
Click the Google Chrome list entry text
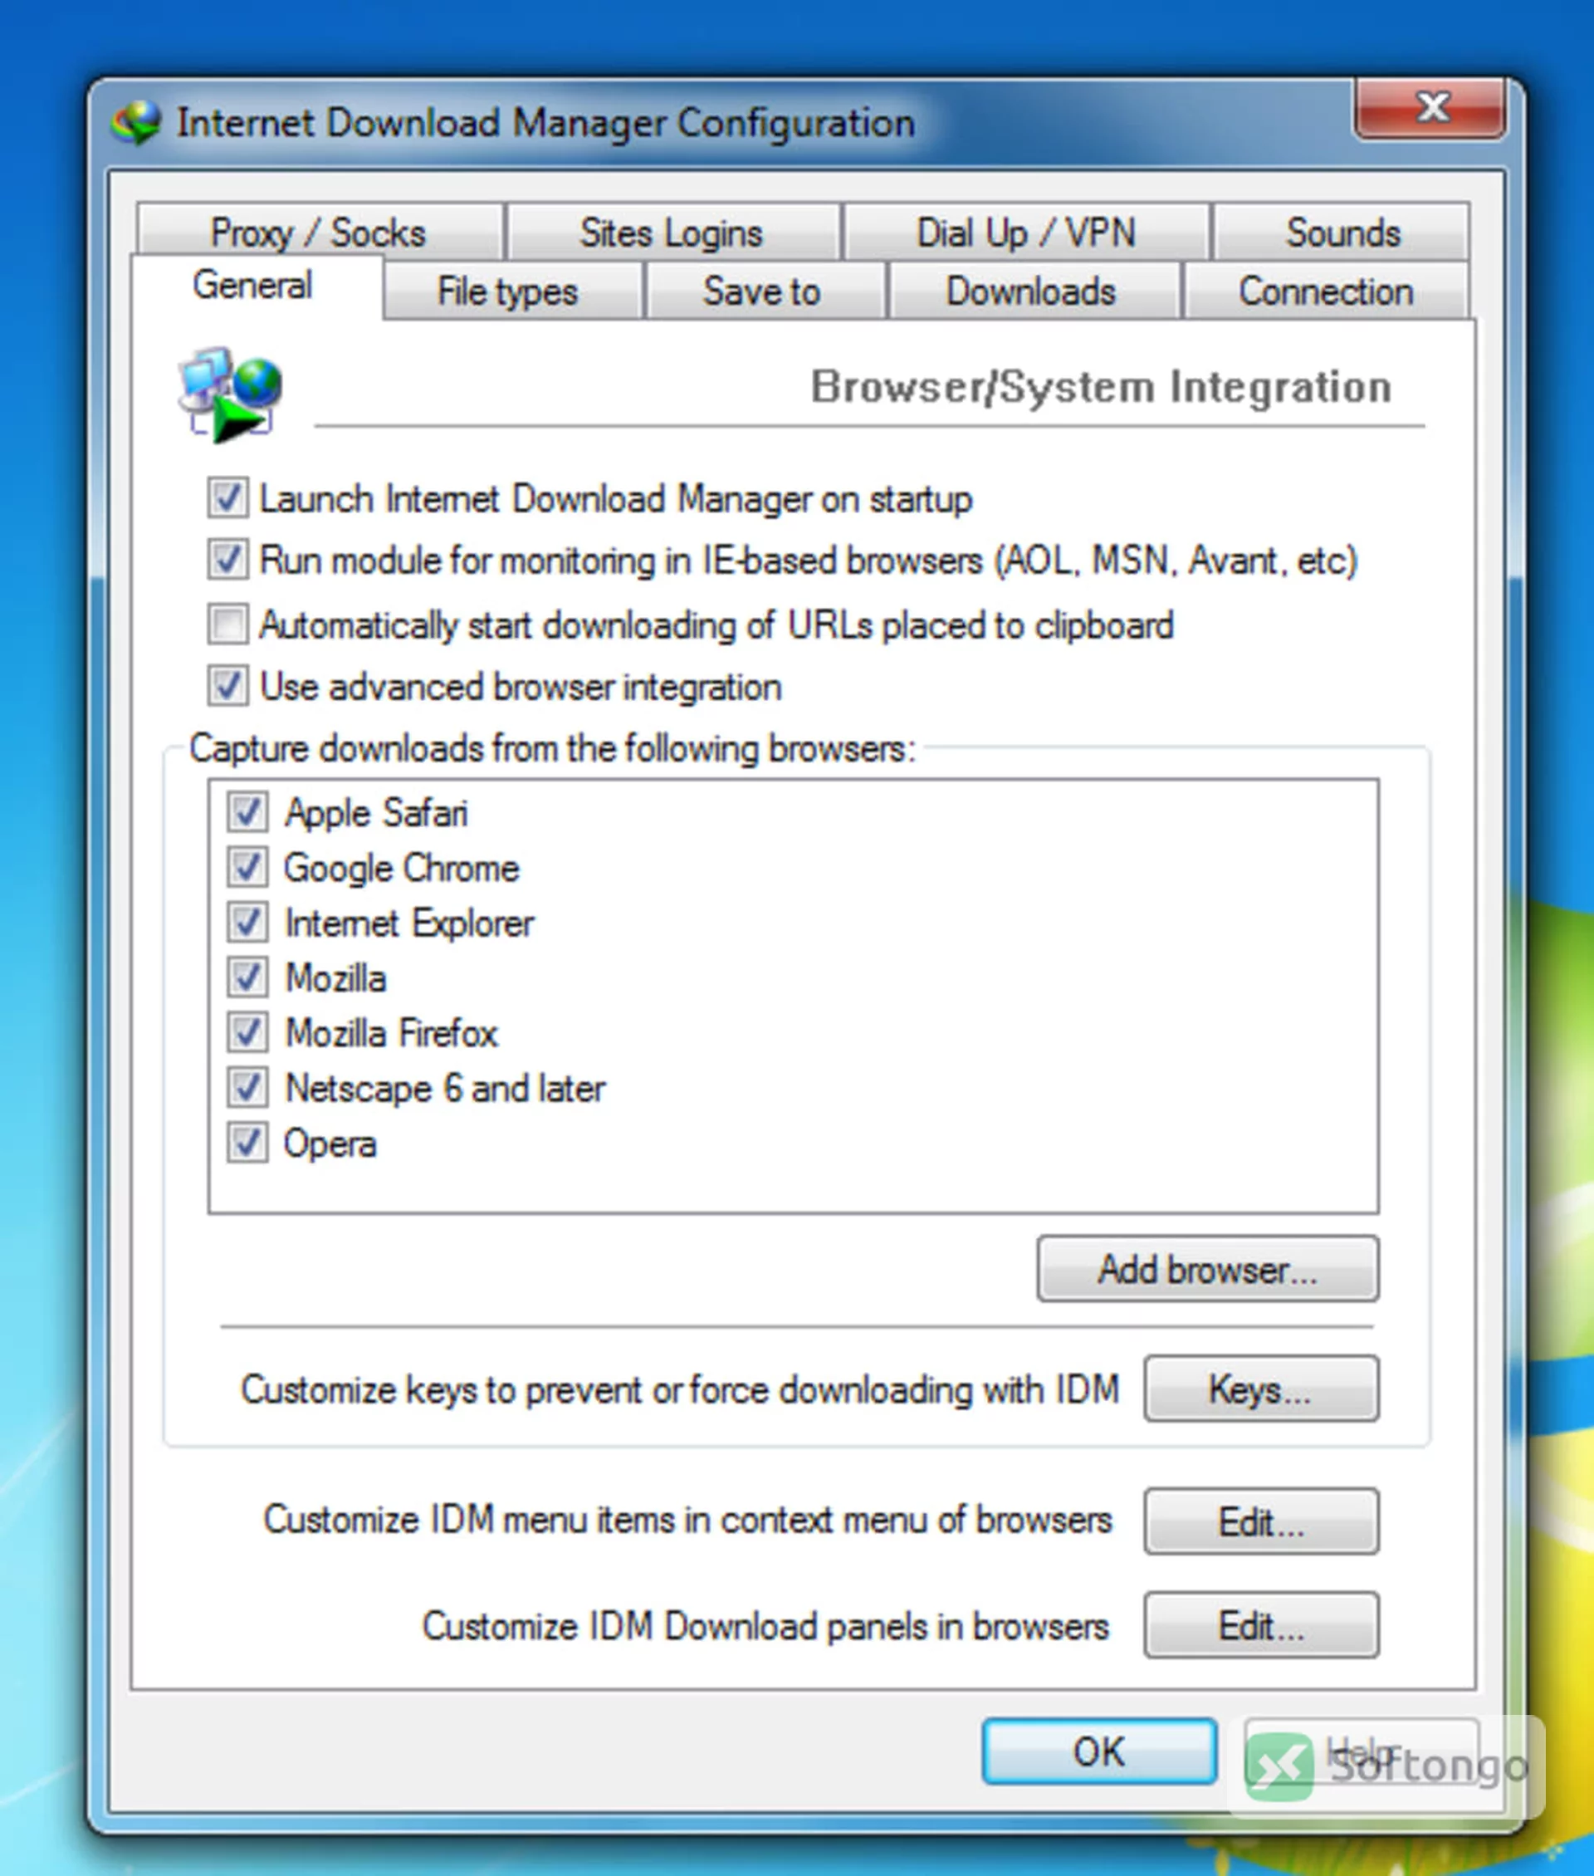[x=402, y=868]
